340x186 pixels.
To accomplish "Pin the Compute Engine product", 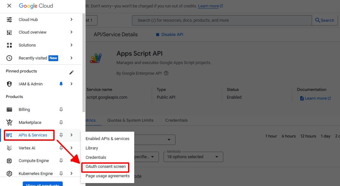I will [x=61, y=161].
